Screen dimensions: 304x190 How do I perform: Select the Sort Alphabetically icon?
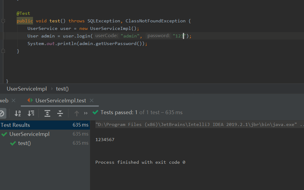click(18, 113)
